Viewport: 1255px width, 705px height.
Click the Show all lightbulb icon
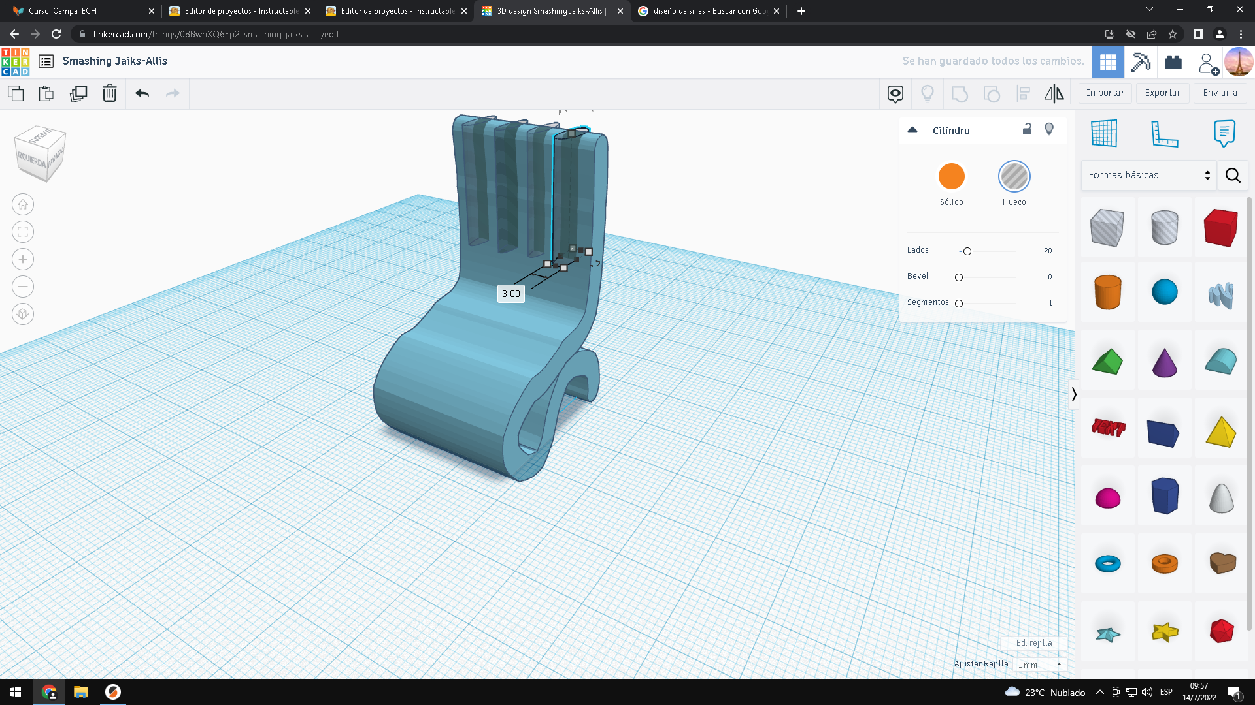tap(927, 94)
